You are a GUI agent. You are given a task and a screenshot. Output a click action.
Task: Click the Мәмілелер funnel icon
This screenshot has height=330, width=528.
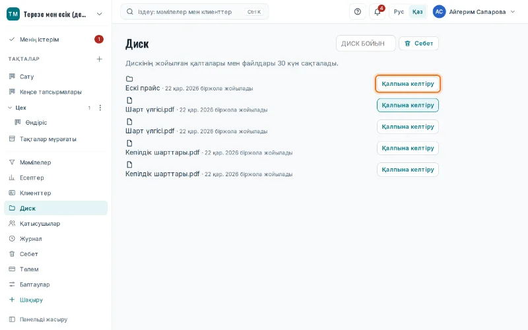click(x=12, y=162)
